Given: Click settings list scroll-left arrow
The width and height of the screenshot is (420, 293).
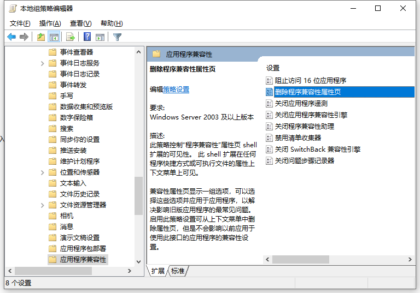Looking at the screenshot, I should [x=267, y=259].
